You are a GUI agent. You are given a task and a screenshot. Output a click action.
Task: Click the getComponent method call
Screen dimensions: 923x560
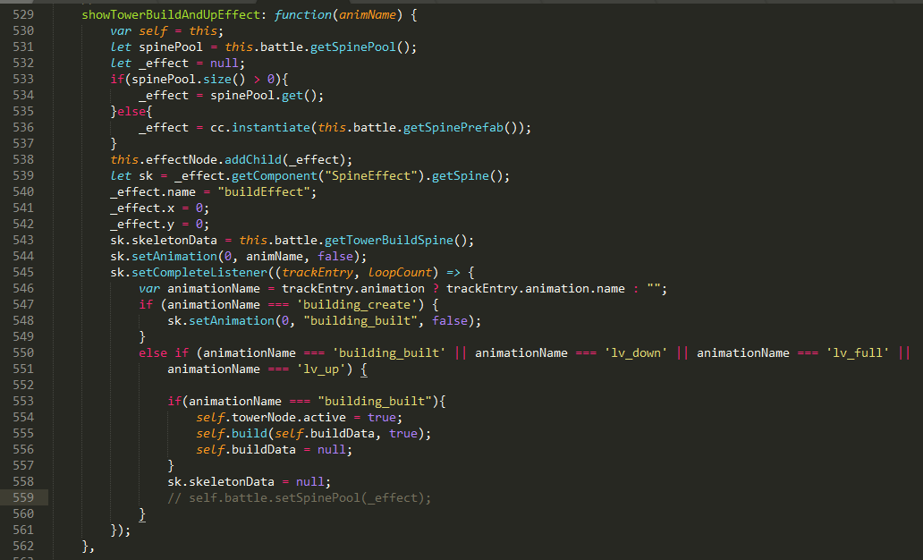click(x=275, y=175)
